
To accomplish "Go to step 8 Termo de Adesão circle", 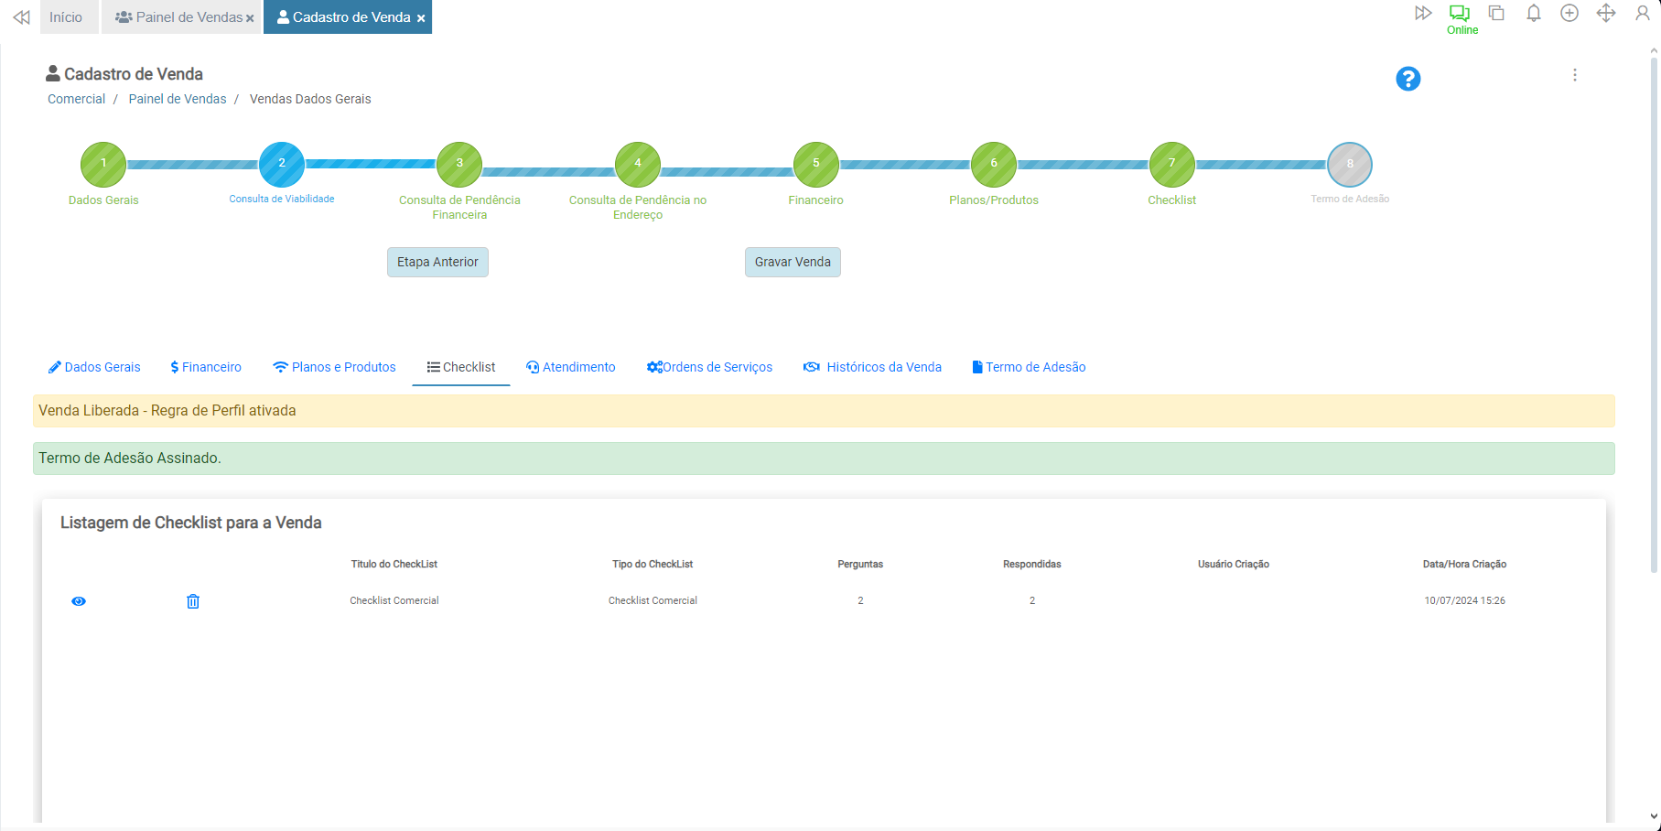I will coord(1349,165).
